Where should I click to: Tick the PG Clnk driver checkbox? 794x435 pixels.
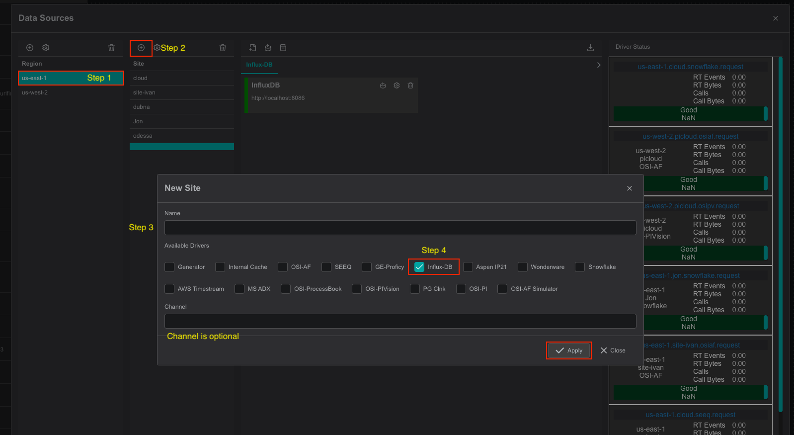415,289
